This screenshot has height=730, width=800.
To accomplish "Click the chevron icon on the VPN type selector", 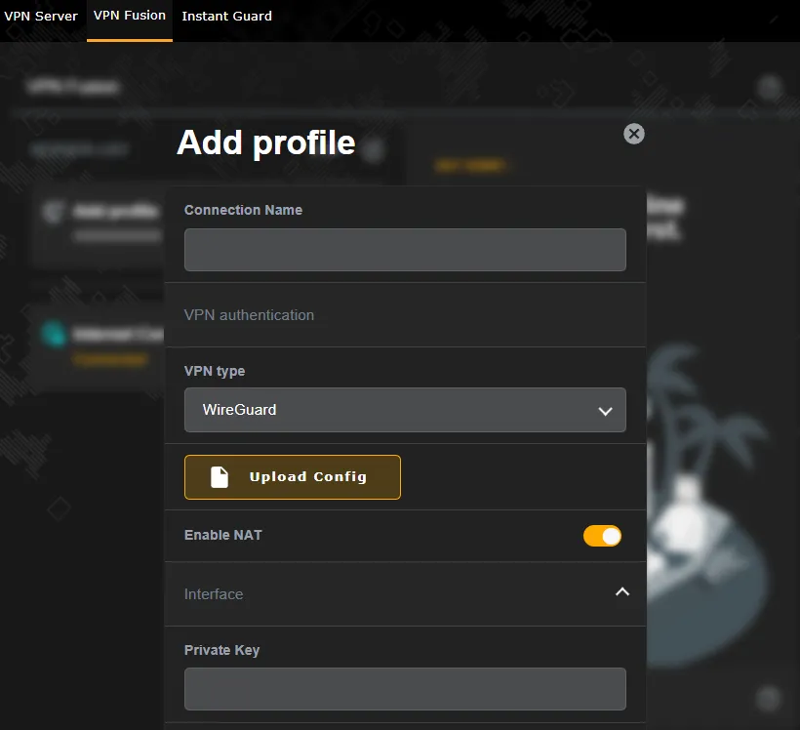I will tap(604, 410).
